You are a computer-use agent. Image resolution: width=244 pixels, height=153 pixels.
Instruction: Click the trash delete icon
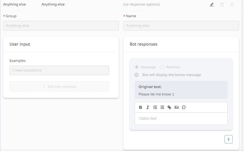pyautogui.click(x=222, y=5)
